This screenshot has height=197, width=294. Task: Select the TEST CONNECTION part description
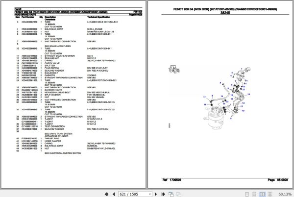[55, 126]
